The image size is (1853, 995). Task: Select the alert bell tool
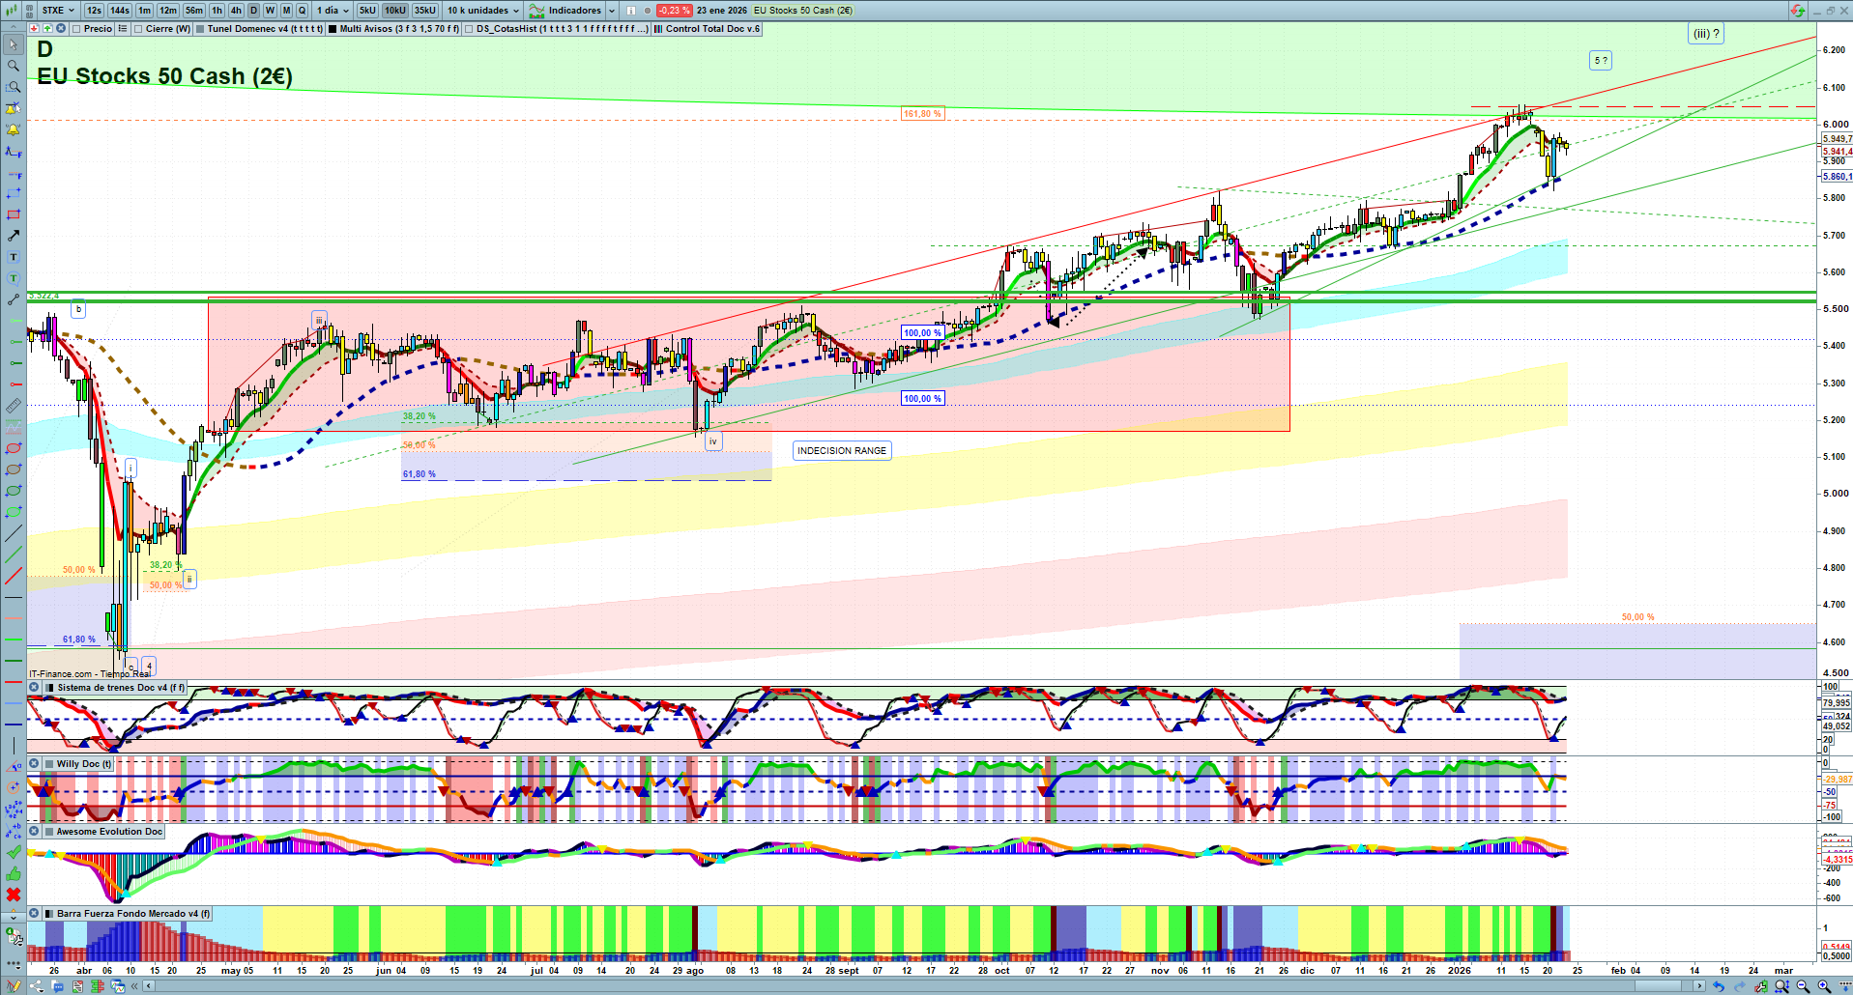[x=14, y=129]
